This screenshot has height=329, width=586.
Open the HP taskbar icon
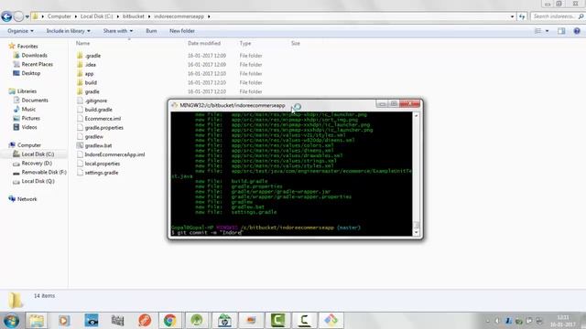224,321
